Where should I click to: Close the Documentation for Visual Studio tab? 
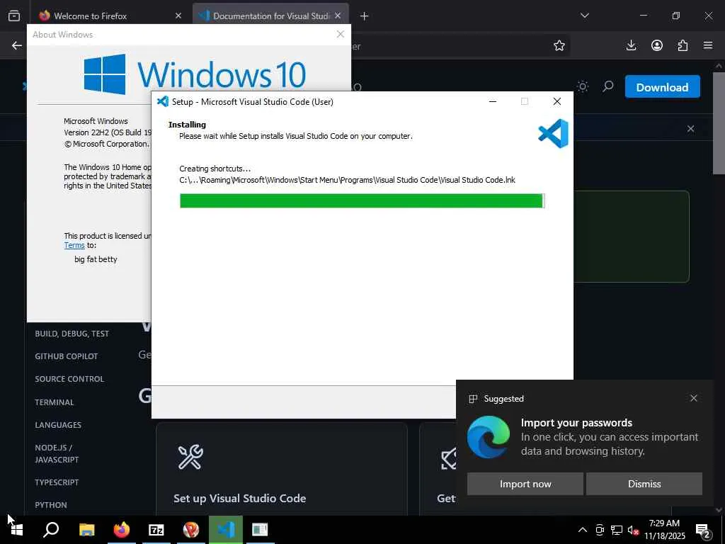338,16
